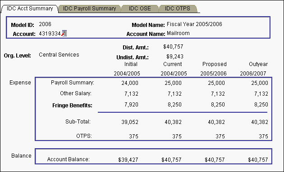Click the Initial Account Balance $39,427
284x172 pixels.
(128, 160)
